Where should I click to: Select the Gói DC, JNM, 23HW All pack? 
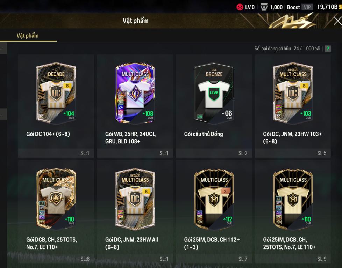pos(135,212)
